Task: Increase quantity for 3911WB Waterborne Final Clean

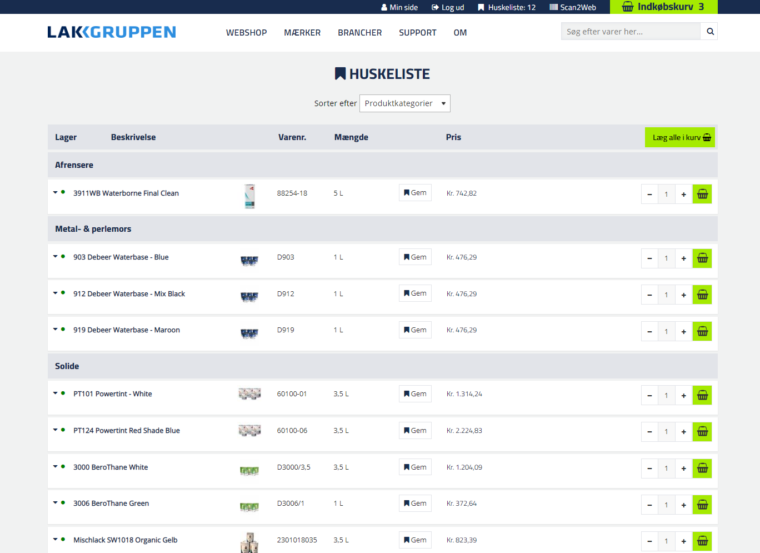Action: [x=683, y=194]
